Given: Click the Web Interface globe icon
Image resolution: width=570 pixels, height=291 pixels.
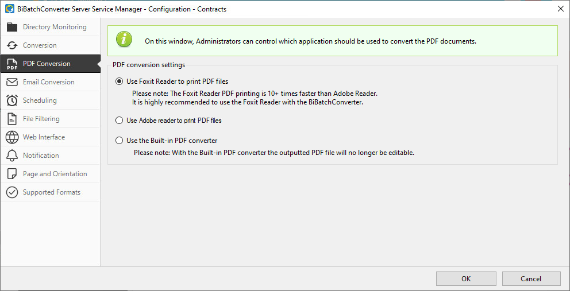Looking at the screenshot, I should point(12,137).
